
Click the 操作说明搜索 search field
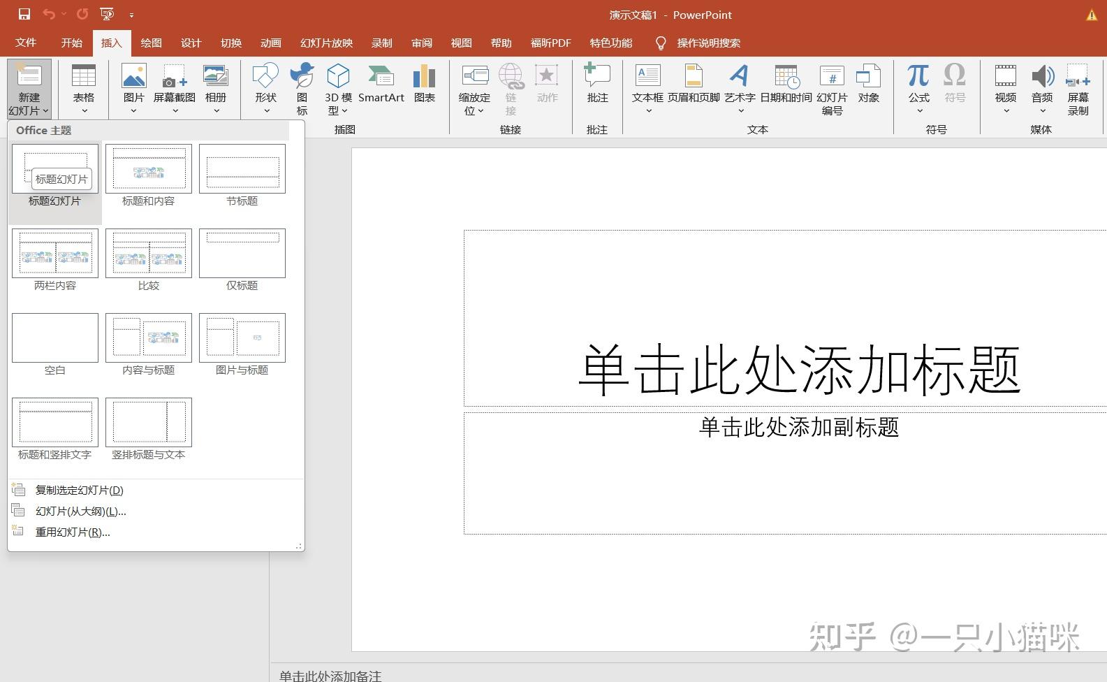(708, 43)
